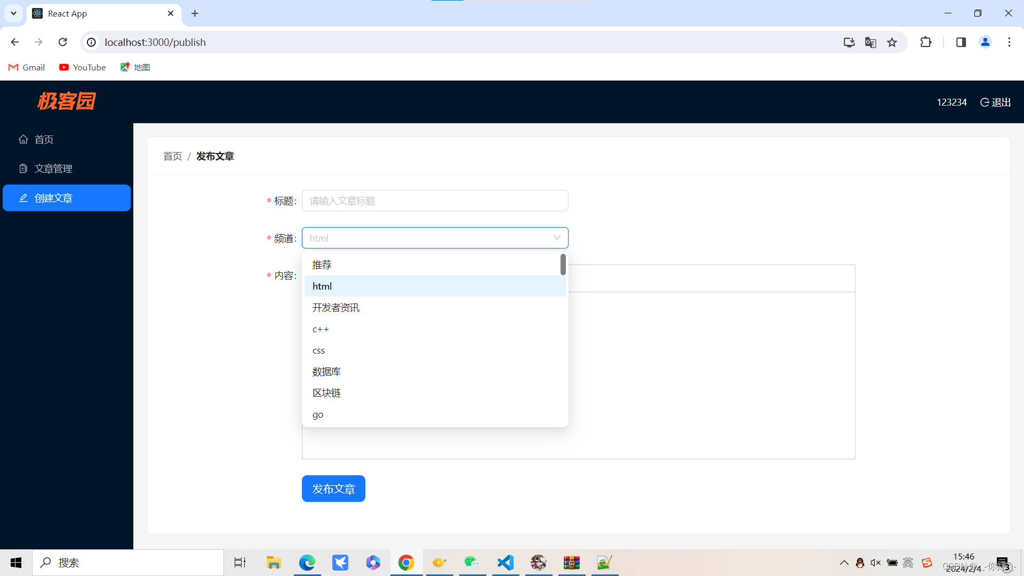Click the 退出 (Logout) icon

984,101
